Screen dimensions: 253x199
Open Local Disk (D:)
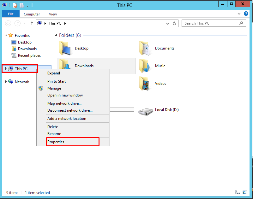[167, 109]
